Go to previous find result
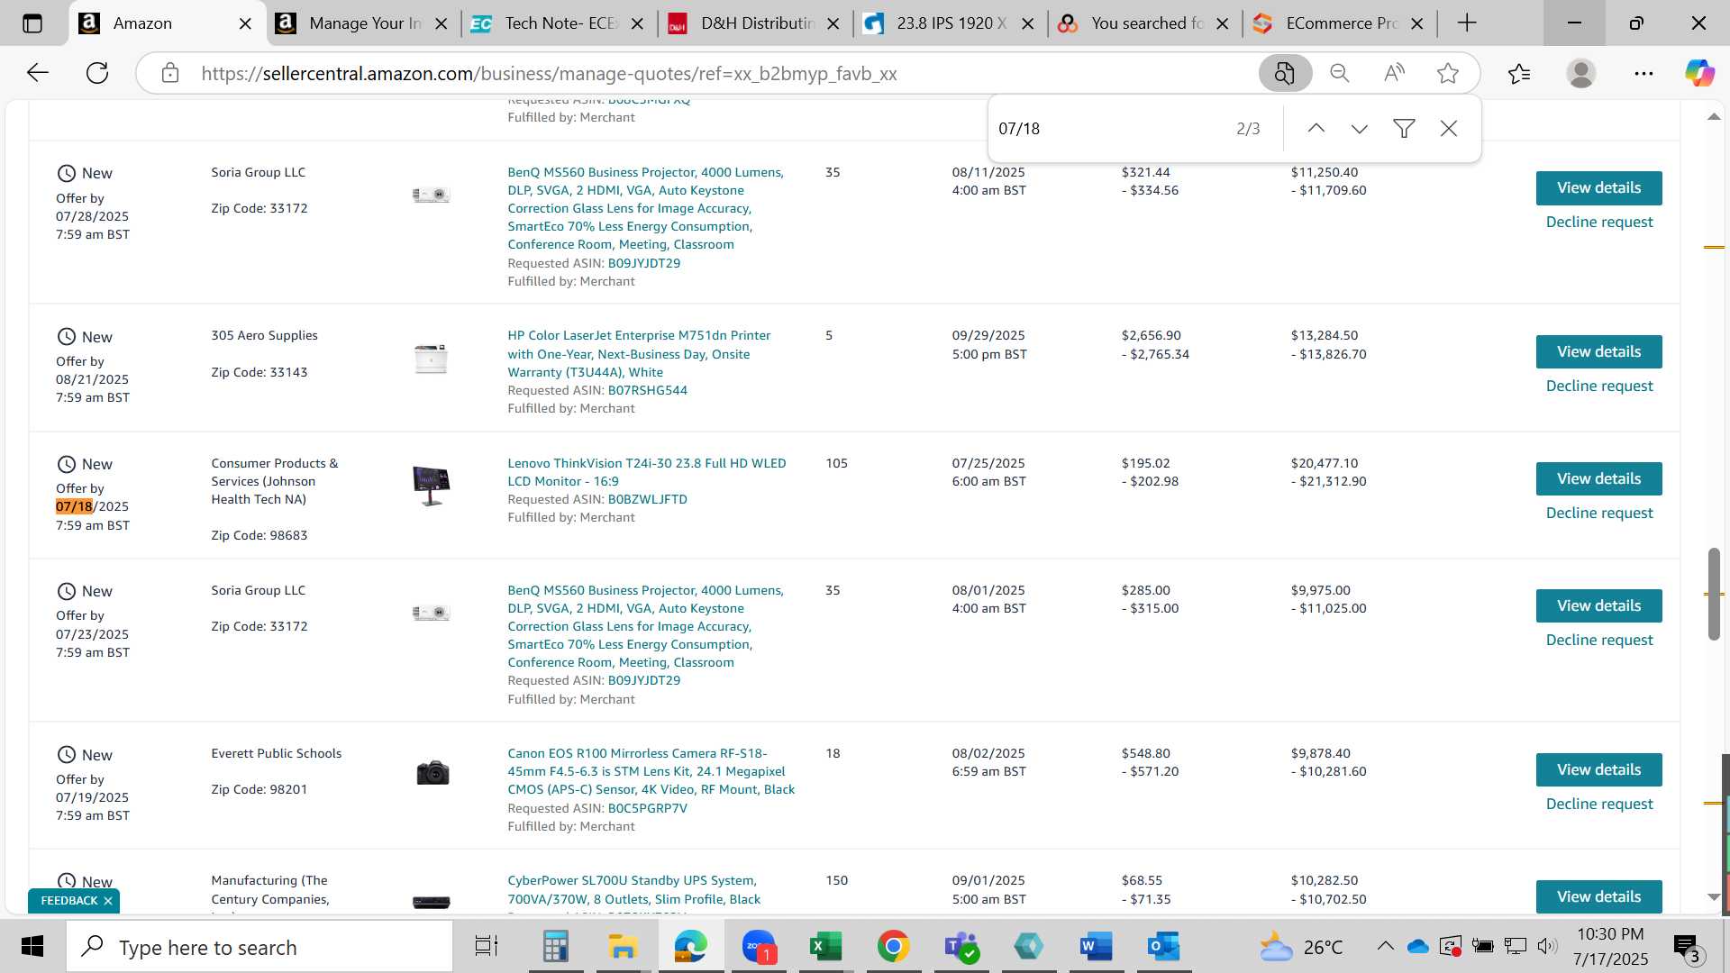This screenshot has height=973, width=1730. click(1316, 129)
